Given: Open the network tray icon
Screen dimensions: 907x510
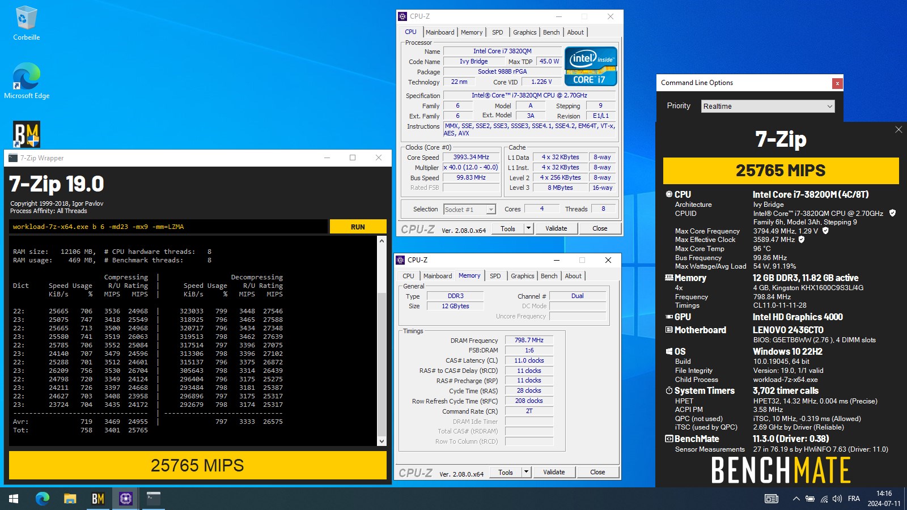Looking at the screenshot, I should [824, 499].
